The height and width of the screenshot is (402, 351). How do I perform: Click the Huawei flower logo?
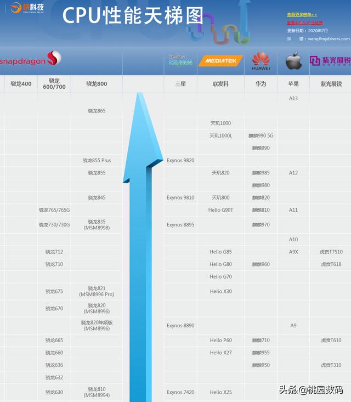point(261,61)
